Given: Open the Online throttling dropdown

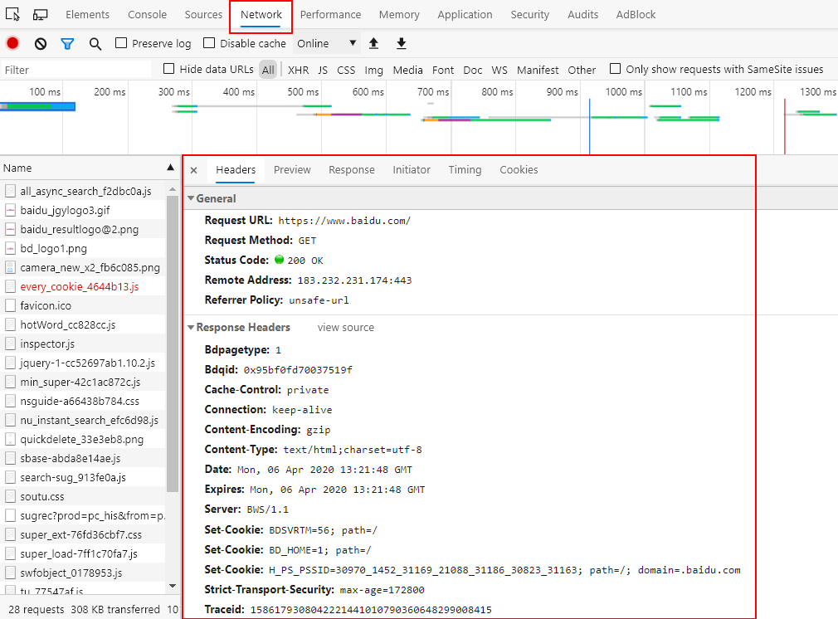Looking at the screenshot, I should click(326, 43).
